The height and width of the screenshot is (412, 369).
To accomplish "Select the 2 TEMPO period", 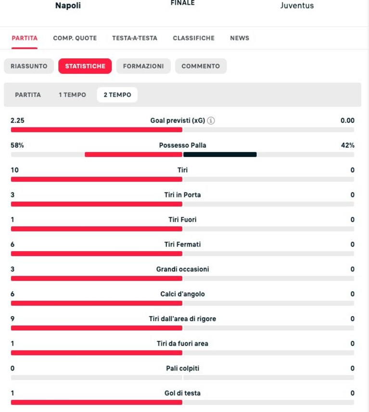I will click(117, 95).
